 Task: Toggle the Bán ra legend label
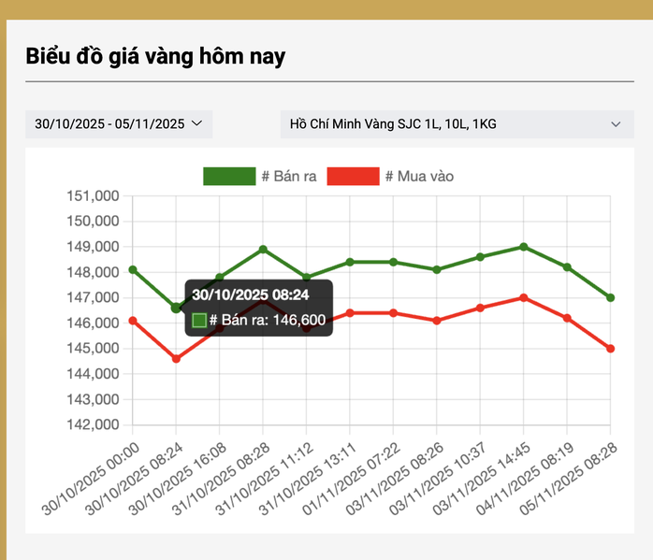tap(291, 177)
